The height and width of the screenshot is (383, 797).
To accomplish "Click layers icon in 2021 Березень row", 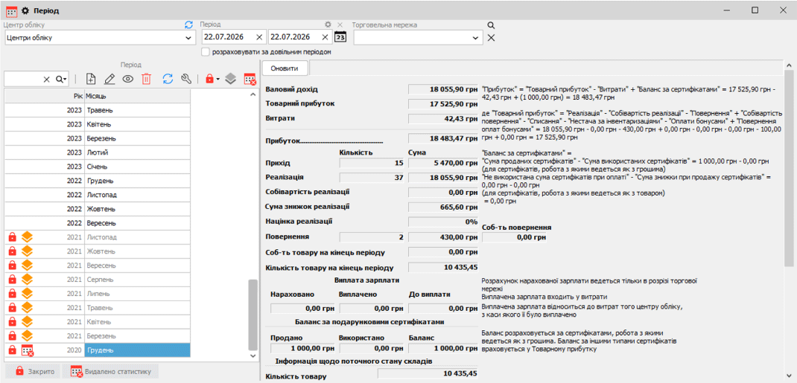I will coord(28,336).
